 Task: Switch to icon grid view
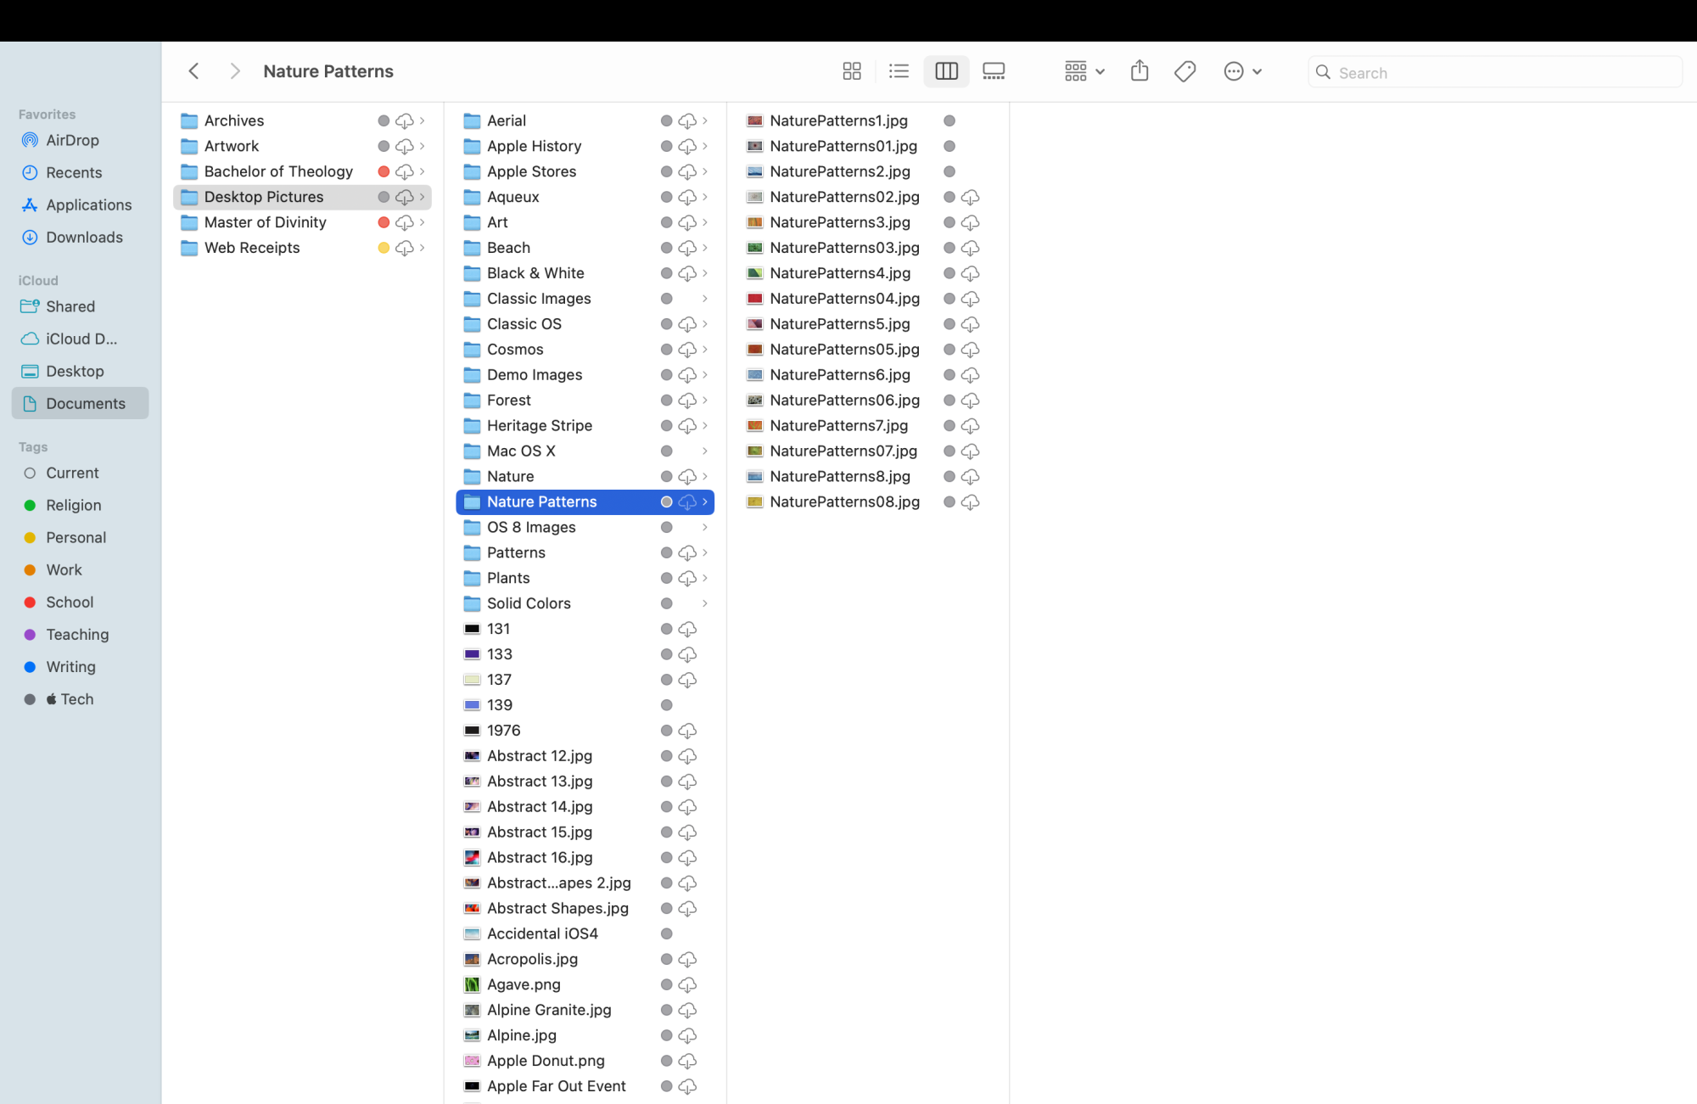coord(852,71)
